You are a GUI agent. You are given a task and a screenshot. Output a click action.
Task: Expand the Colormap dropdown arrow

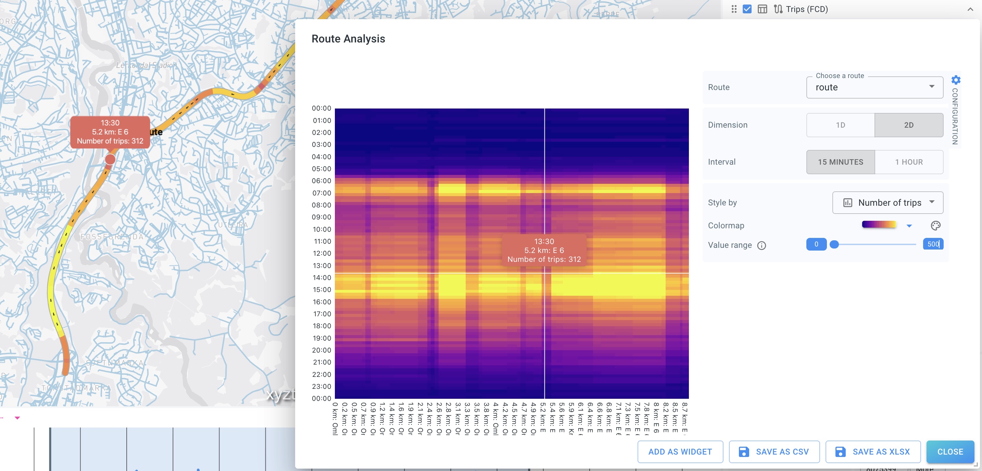tap(909, 226)
